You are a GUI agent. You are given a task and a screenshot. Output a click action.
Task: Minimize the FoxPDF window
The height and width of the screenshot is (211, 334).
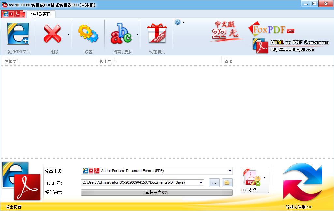pyautogui.click(x=306, y=4)
